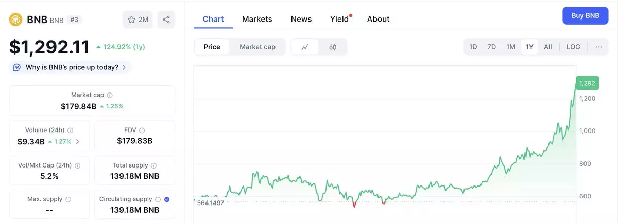Click the BNB coin logo

[x=16, y=20]
